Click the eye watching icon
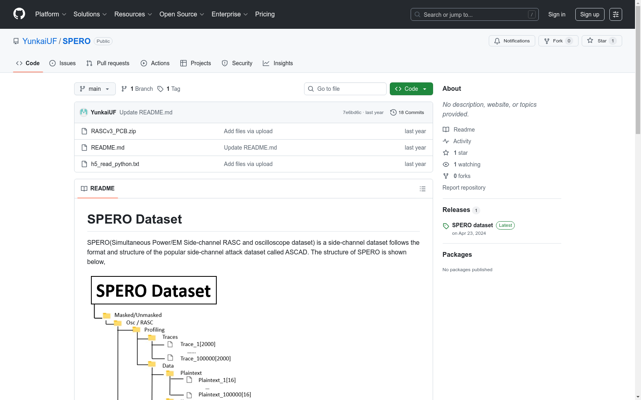 click(446, 164)
